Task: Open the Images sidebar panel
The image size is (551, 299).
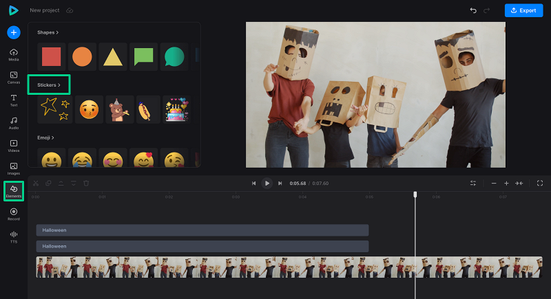Action: [14, 169]
